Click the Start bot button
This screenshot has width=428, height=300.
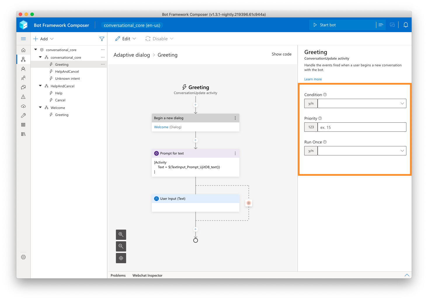tap(342, 25)
